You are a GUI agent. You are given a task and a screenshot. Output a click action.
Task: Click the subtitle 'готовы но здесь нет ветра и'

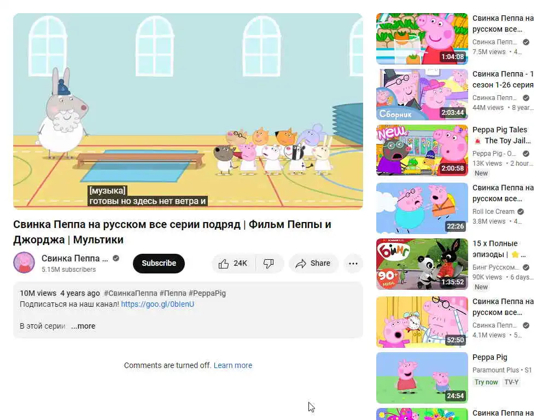(148, 201)
